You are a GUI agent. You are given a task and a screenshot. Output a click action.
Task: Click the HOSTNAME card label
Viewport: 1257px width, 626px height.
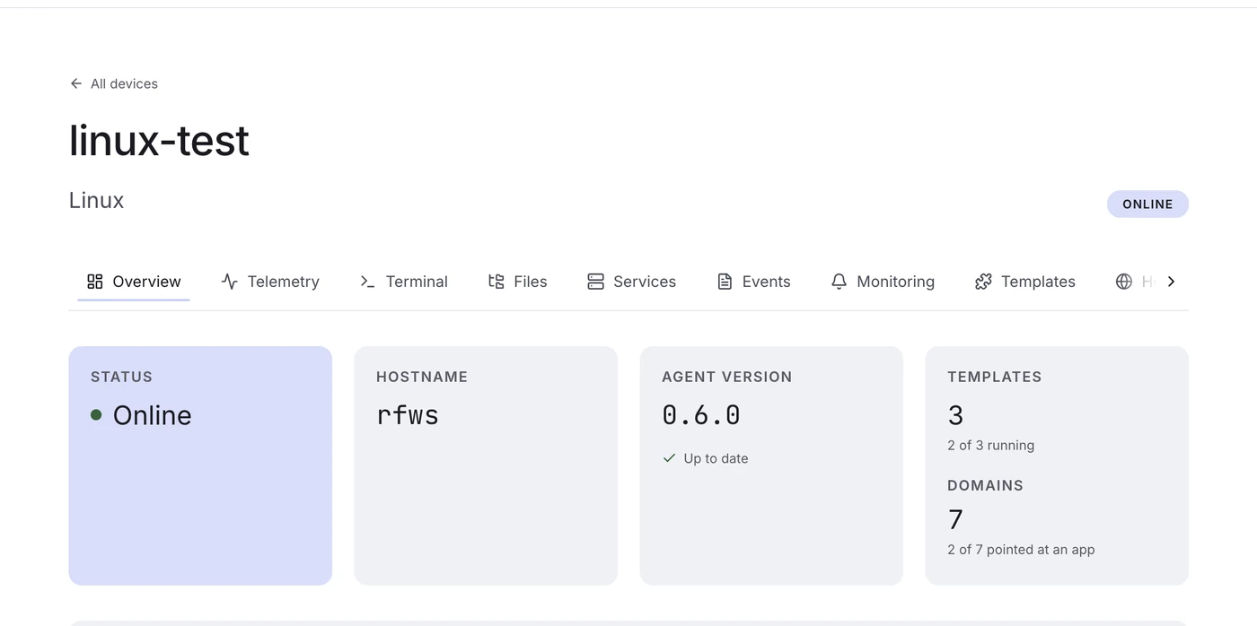pos(422,377)
